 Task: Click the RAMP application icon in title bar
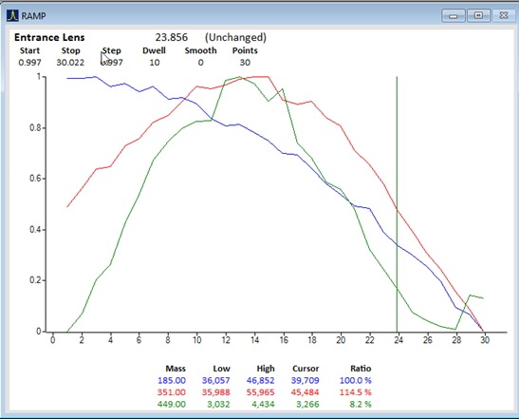click(12, 15)
